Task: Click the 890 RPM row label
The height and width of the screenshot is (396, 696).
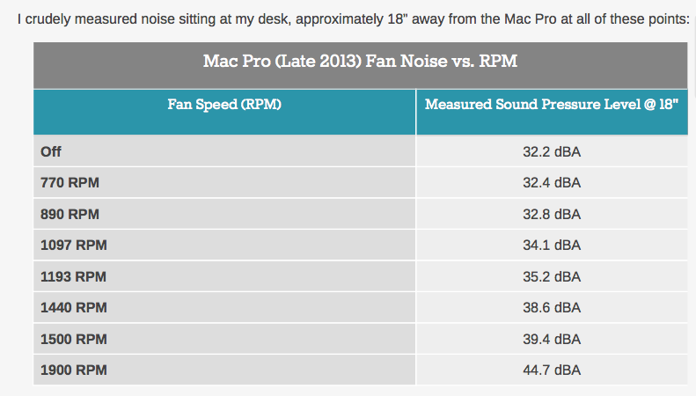Action: [70, 215]
